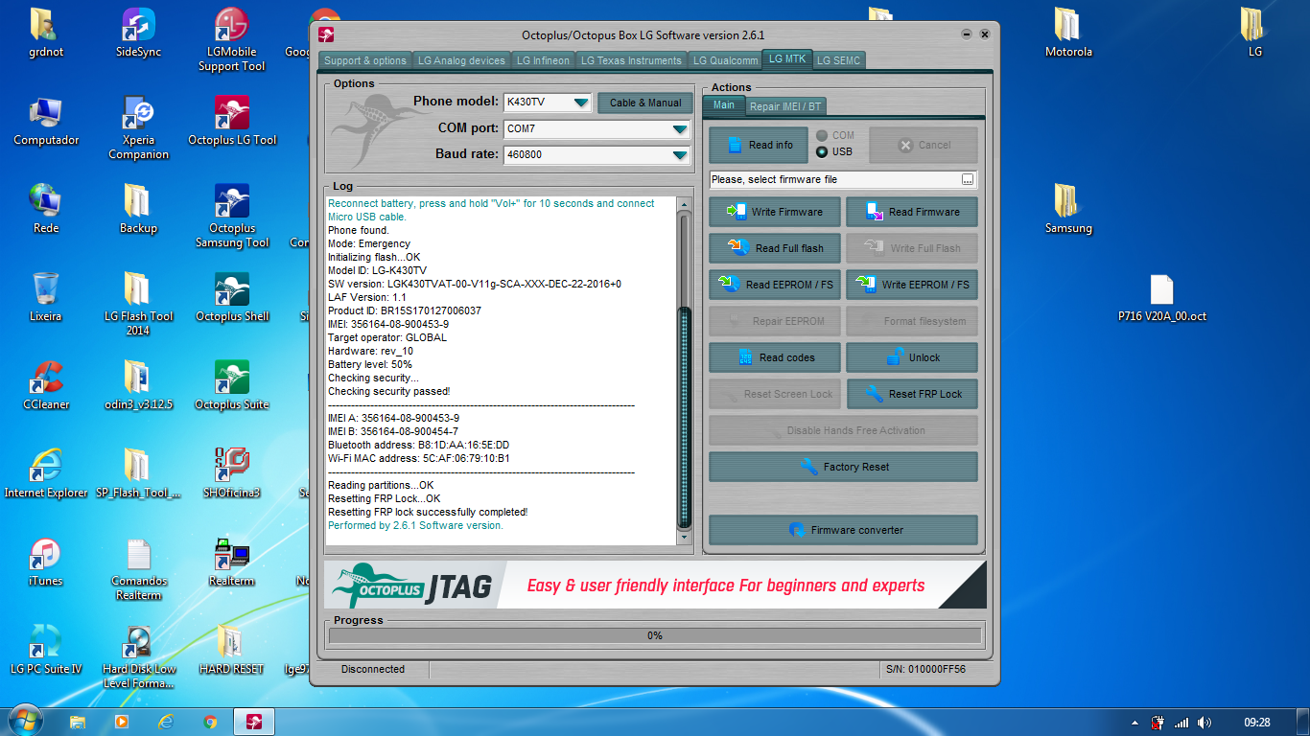Open the Repair IMEI / BT tab
The width and height of the screenshot is (1310, 736).
coord(785,106)
